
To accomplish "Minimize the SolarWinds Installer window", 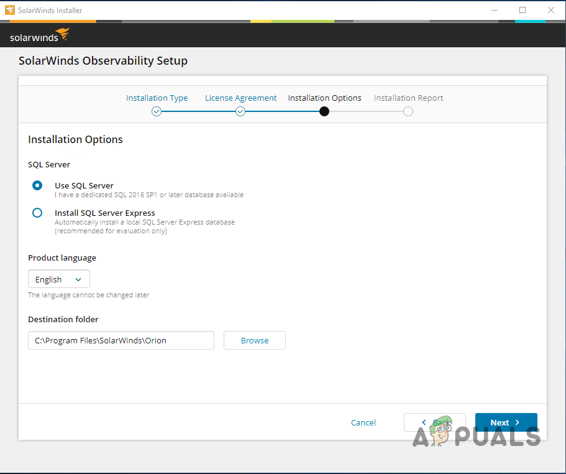I will 495,10.
